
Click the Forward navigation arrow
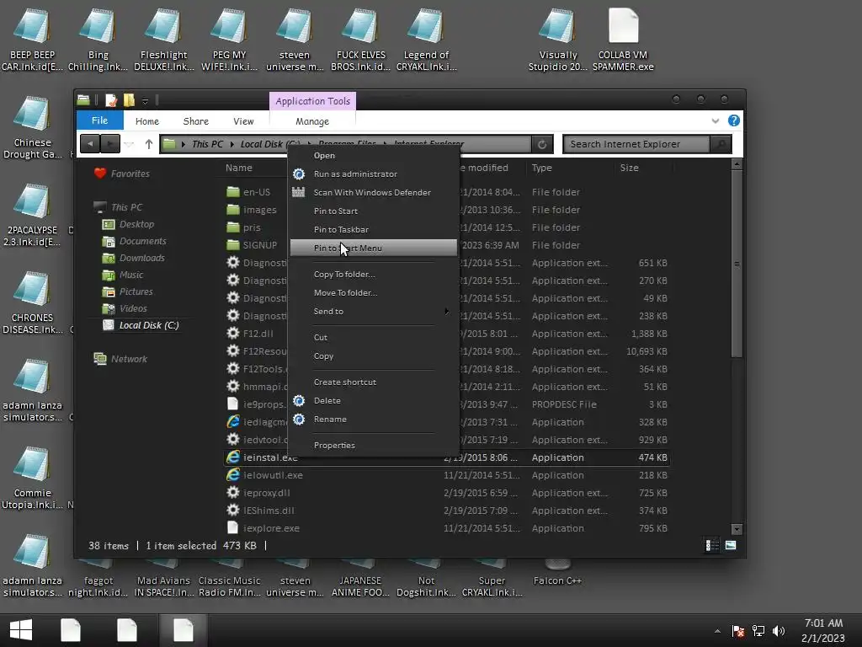point(110,144)
